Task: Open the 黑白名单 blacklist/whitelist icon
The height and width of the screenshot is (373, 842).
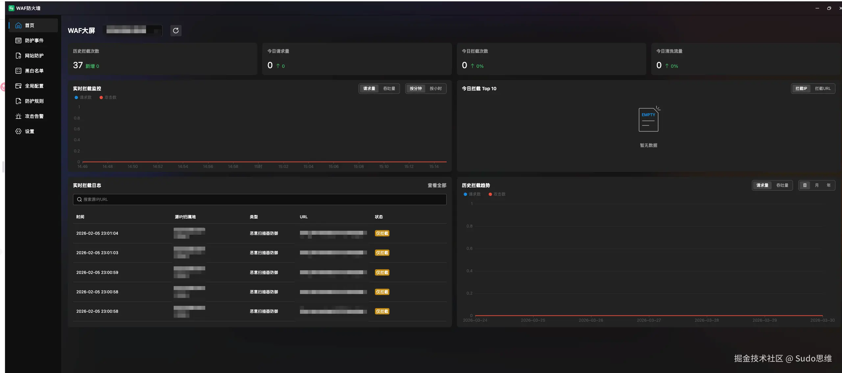Action: (18, 71)
